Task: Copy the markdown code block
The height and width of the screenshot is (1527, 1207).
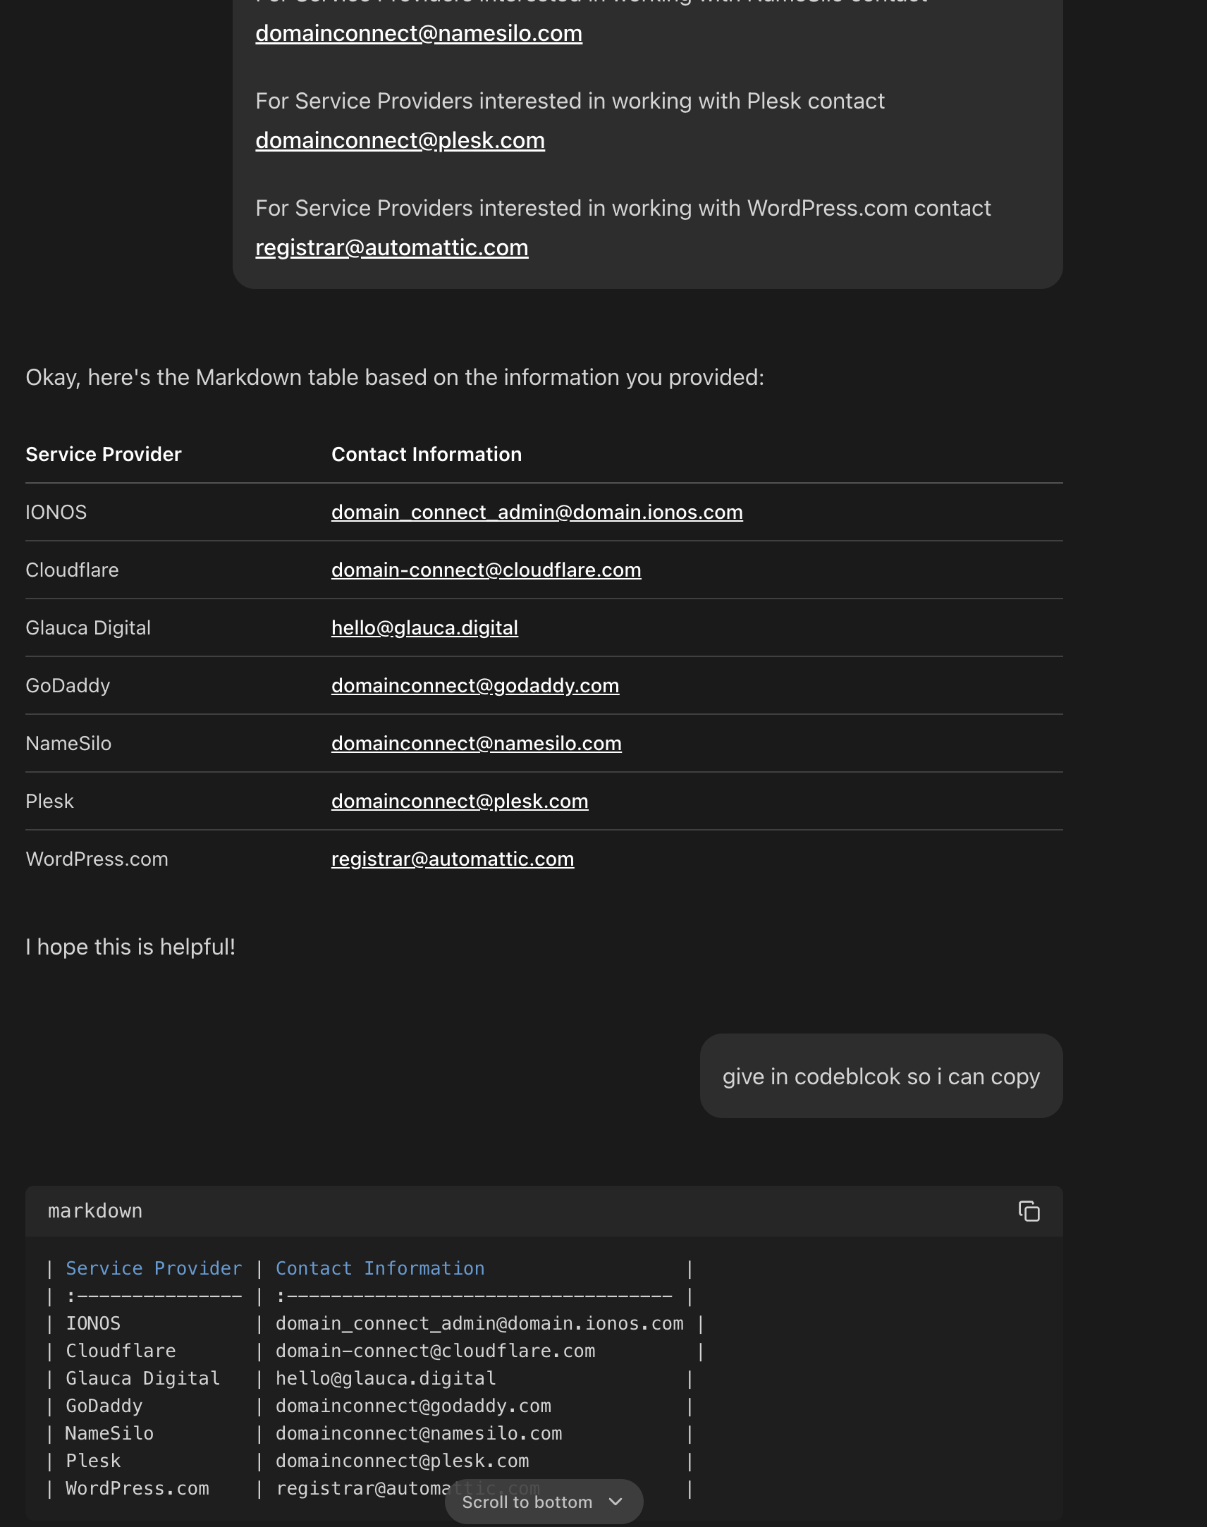Action: point(1028,1211)
